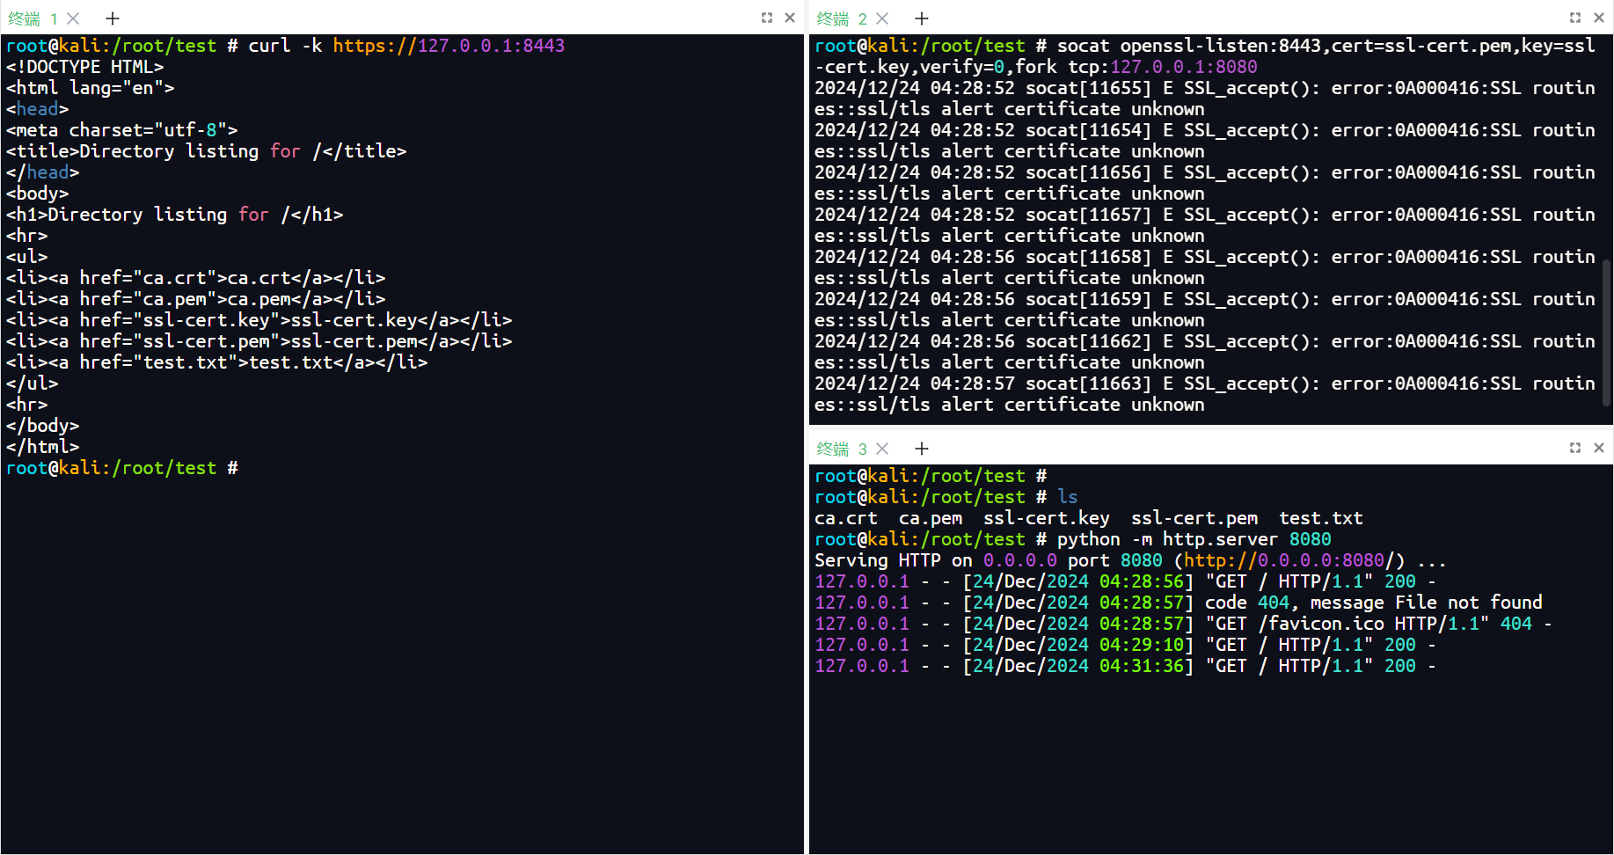
Task: Switch to the 终端 2 tab
Action: [841, 18]
